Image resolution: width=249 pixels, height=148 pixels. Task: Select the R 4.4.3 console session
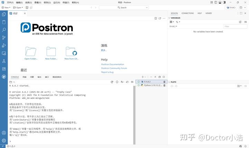[x=151, y=82]
